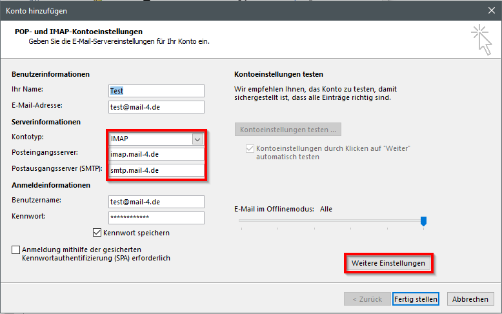This screenshot has height=314, width=502.
Task: Open Weitere Einstellungen
Action: (388, 264)
